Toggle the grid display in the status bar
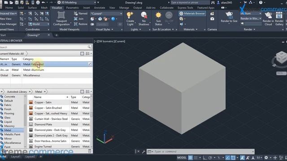This screenshot has width=287, height=161. click(190, 157)
